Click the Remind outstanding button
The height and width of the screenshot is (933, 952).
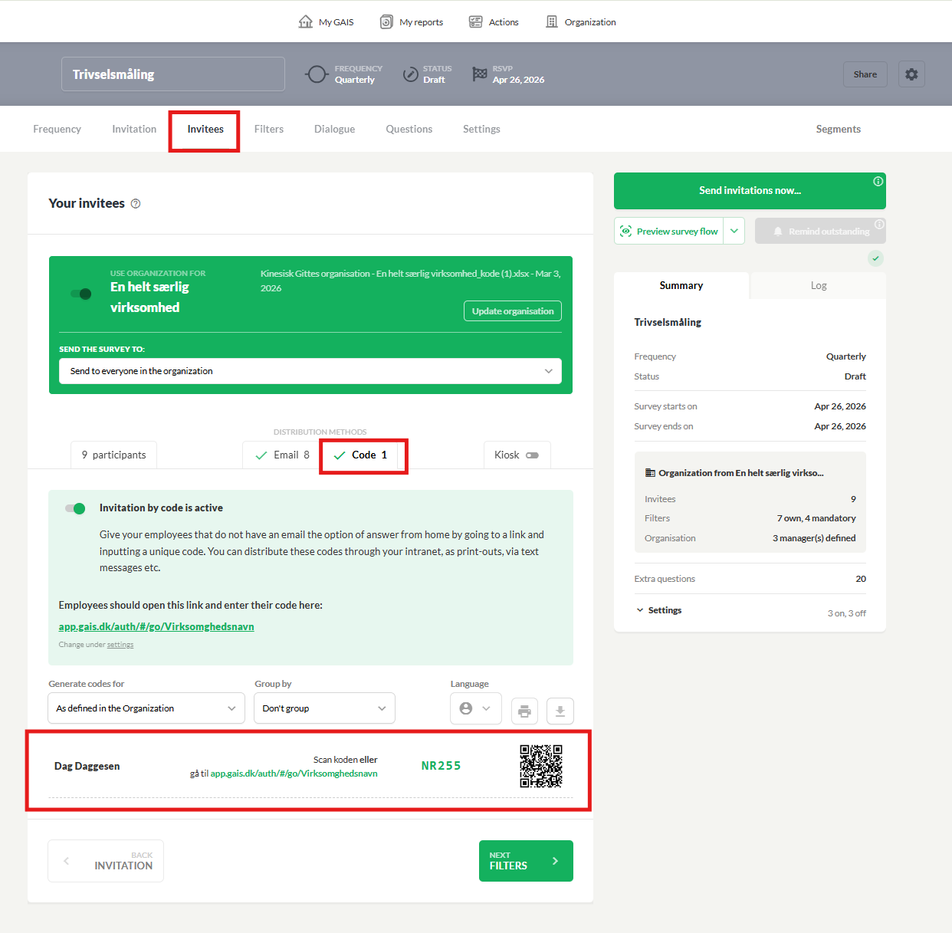pyautogui.click(x=820, y=231)
